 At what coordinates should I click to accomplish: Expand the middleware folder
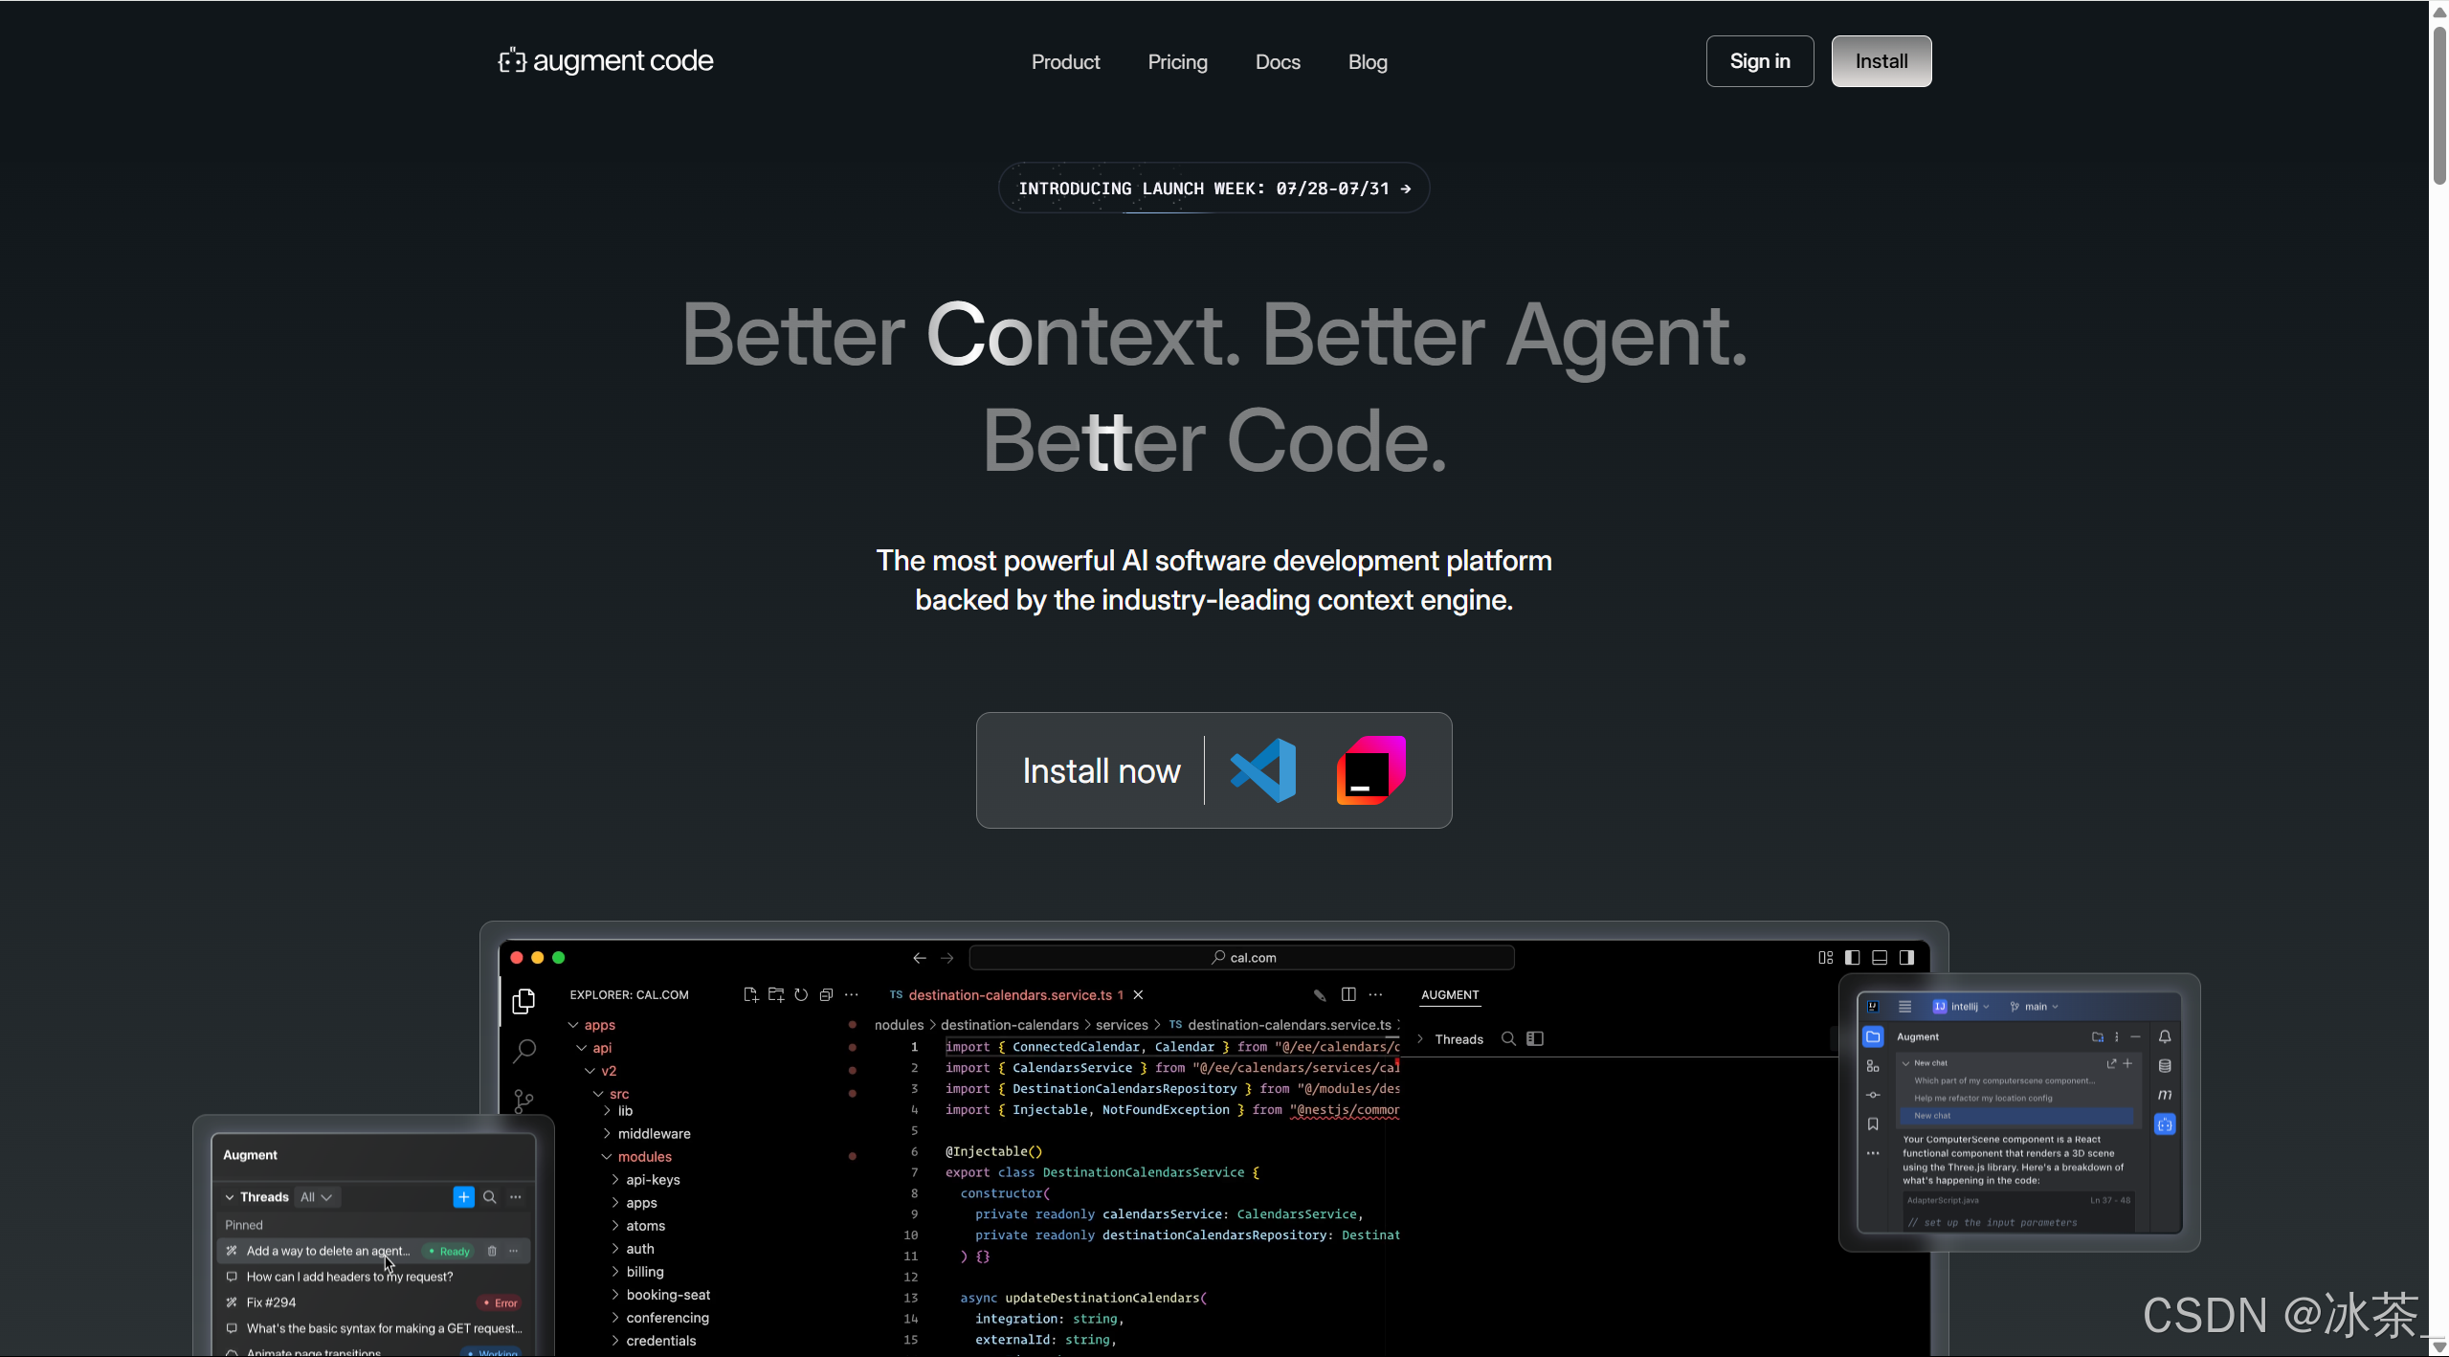[x=654, y=1134]
